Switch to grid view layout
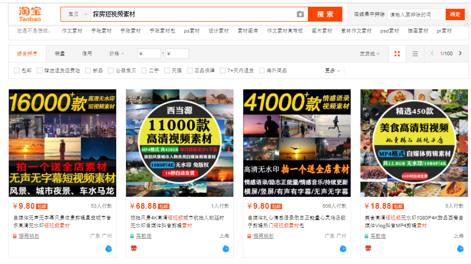 [x=397, y=54]
